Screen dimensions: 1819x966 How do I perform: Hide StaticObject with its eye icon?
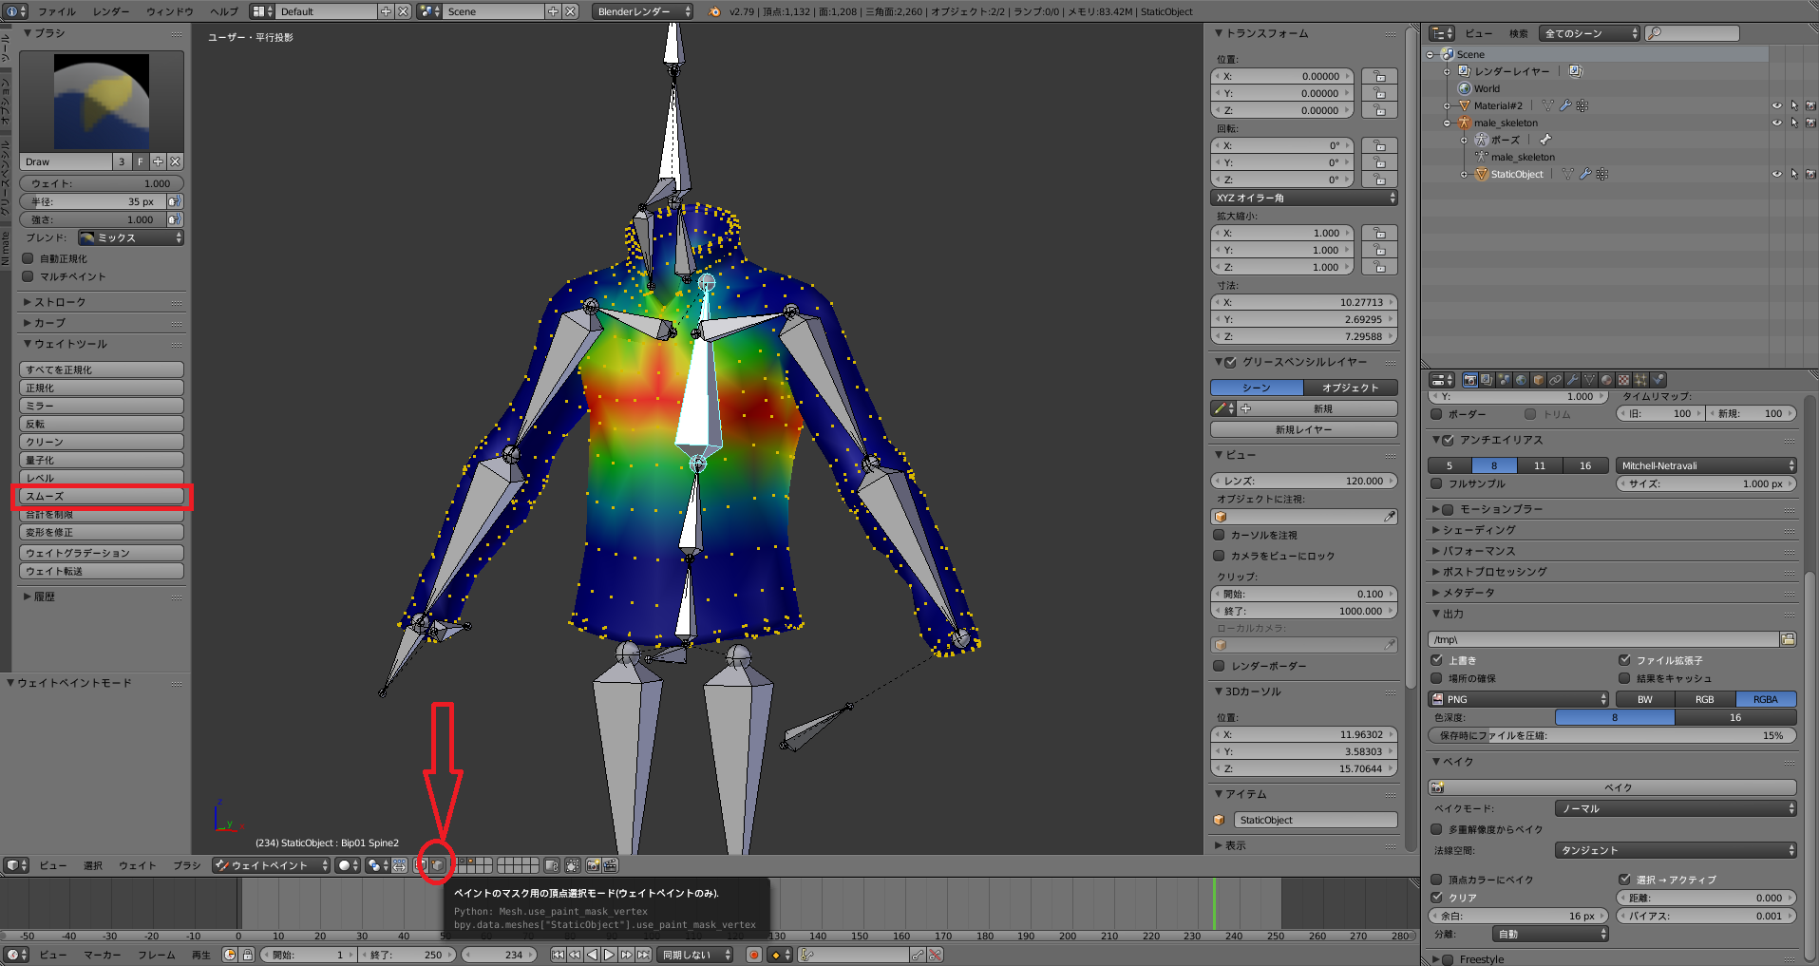tap(1776, 174)
